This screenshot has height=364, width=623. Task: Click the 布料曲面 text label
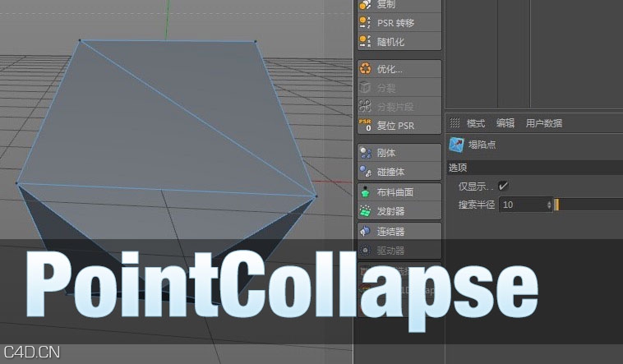click(395, 192)
